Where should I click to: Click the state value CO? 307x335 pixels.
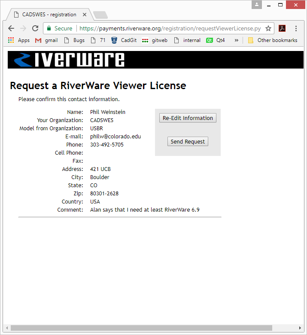pos(94,185)
